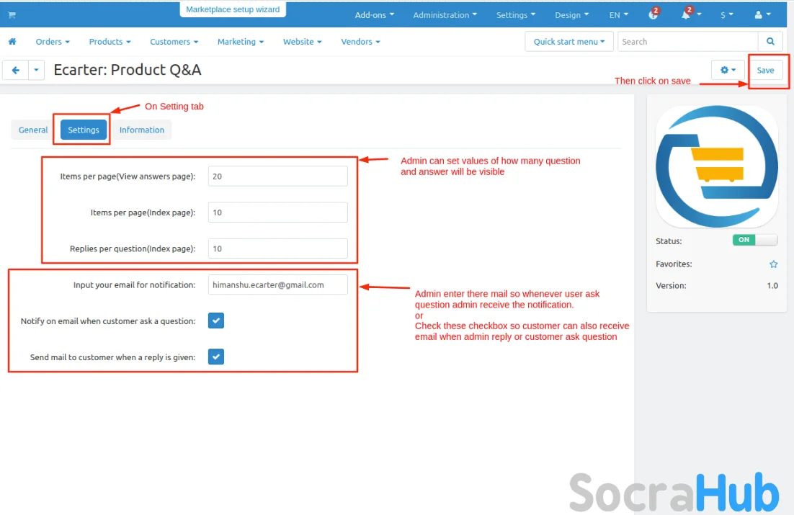Click the Items per page Index page field
The width and height of the screenshot is (794, 515).
click(x=277, y=212)
